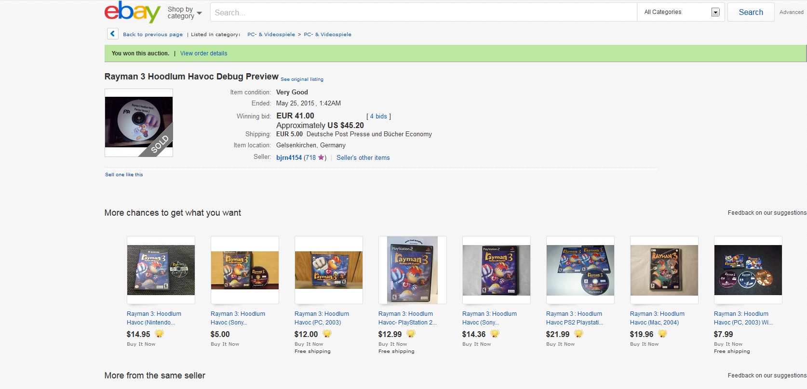Expand the All Categories dropdown
Screen dimensions: 807x389
[681, 12]
